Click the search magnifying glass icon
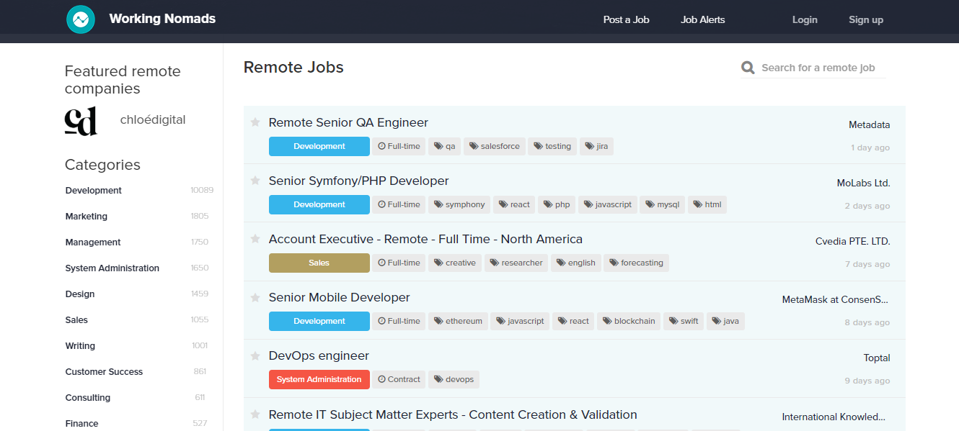The image size is (959, 431). point(748,68)
